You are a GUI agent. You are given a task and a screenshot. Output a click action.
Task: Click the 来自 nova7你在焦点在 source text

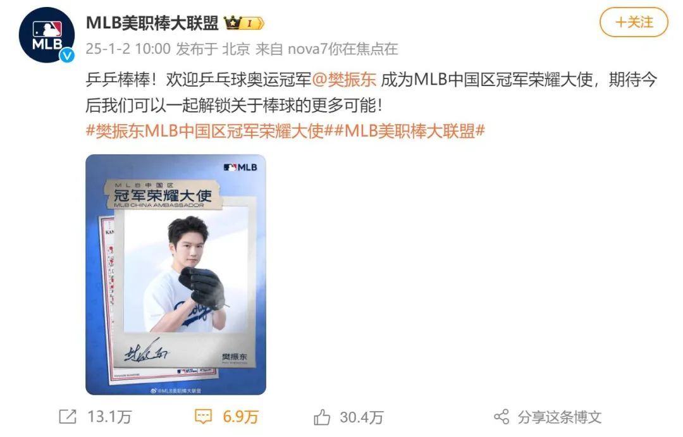click(327, 49)
